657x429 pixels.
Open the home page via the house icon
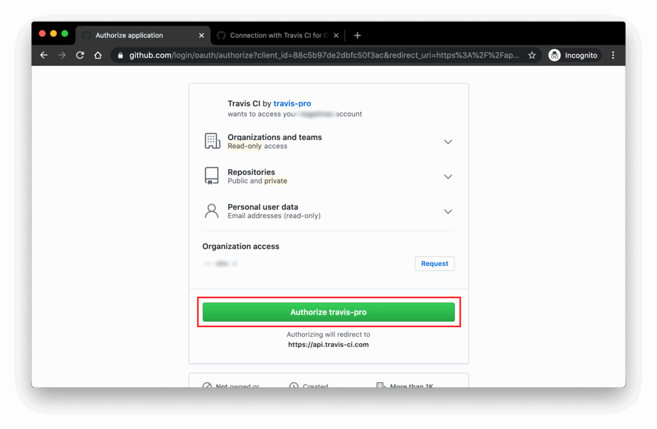pyautogui.click(x=98, y=55)
